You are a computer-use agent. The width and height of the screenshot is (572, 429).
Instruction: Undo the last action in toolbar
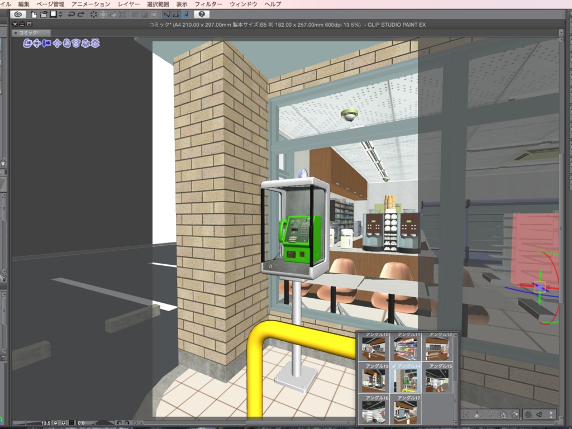click(71, 14)
